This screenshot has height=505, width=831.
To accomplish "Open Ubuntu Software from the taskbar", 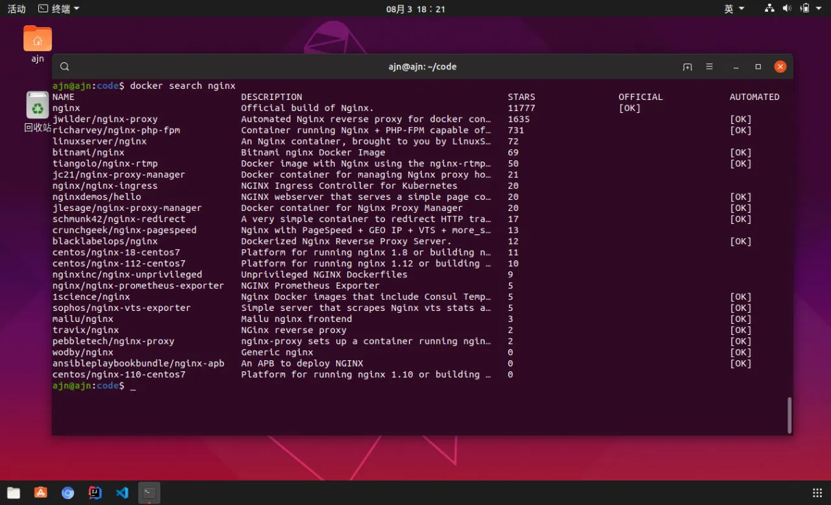I will tap(41, 493).
